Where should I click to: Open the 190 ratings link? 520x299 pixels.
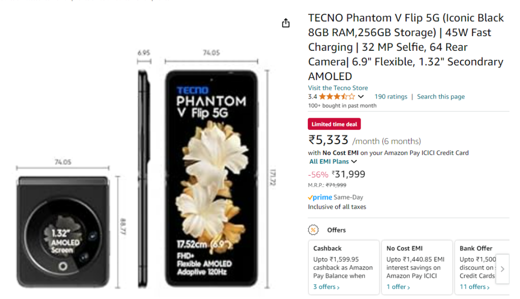click(391, 96)
